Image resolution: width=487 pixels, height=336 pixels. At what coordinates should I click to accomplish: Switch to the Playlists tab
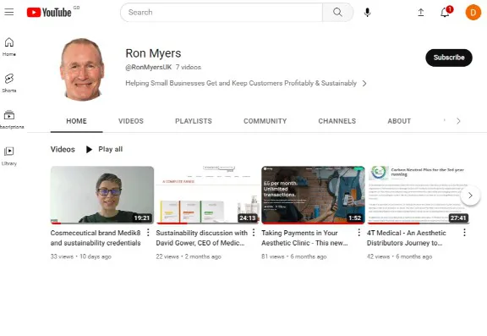[x=193, y=121]
